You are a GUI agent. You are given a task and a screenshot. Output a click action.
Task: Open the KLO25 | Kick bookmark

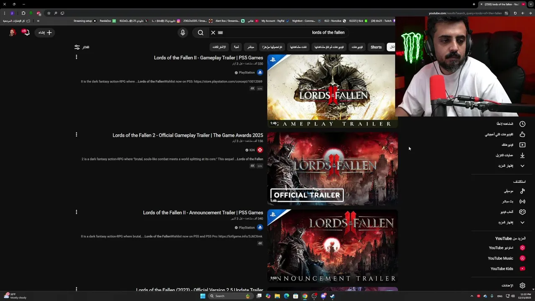(358, 21)
